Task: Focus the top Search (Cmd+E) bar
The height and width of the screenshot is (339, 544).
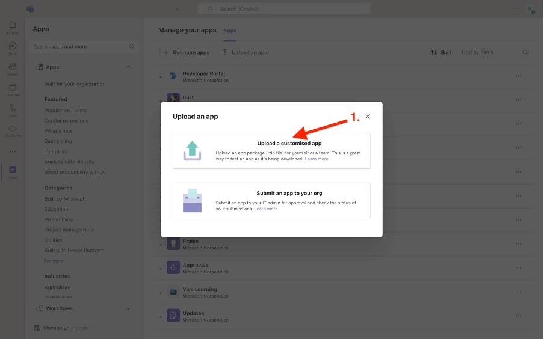Action: pos(284,9)
